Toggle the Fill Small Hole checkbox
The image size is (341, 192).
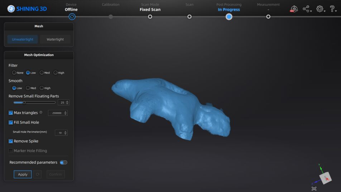pos(11,122)
